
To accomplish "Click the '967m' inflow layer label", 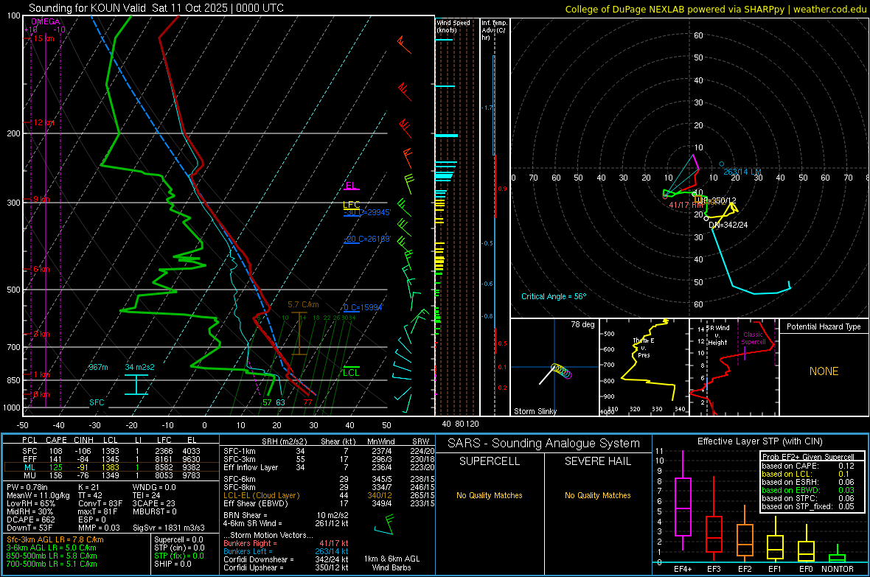I will pos(98,367).
